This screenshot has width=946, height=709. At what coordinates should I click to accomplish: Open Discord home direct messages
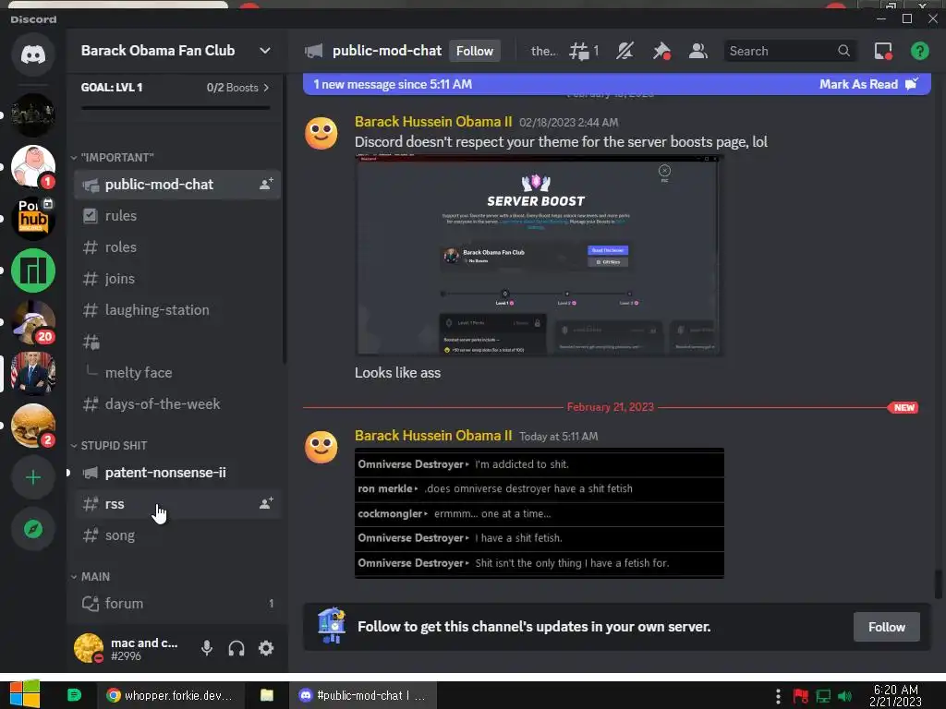click(x=33, y=54)
